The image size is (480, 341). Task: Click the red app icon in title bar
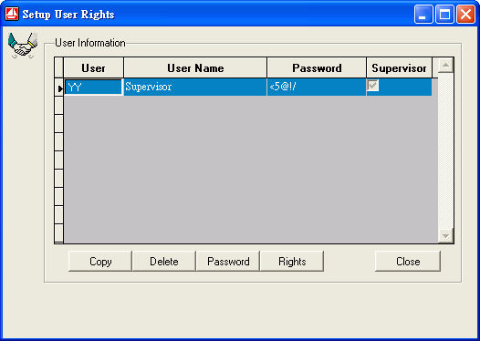coord(12,14)
